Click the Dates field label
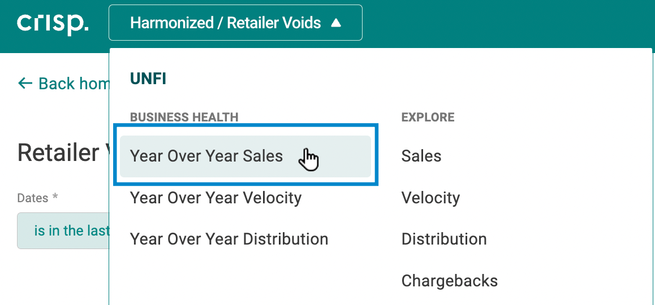 point(37,198)
